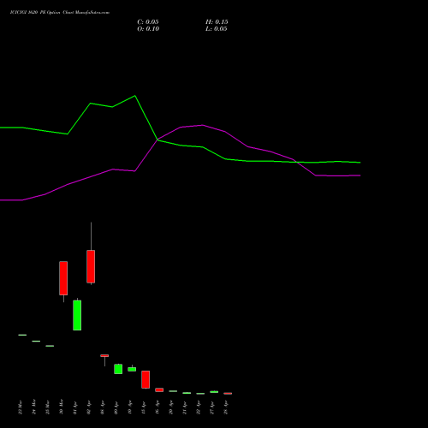
Task: Click the purple indicator line's highest point
Action: [x=202, y=125]
